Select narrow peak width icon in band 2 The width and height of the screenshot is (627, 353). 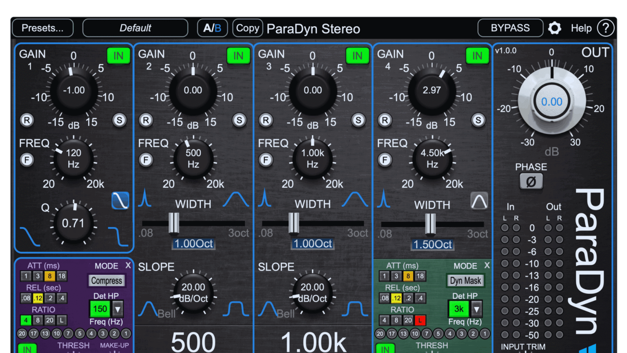pyautogui.click(x=145, y=198)
